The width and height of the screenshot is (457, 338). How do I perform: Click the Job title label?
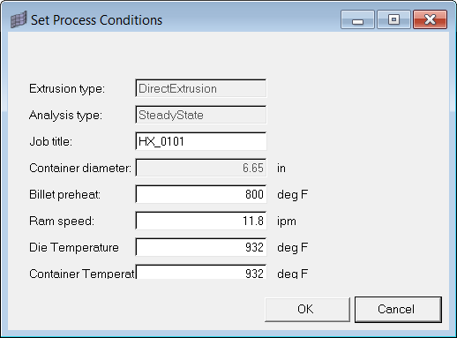(50, 142)
